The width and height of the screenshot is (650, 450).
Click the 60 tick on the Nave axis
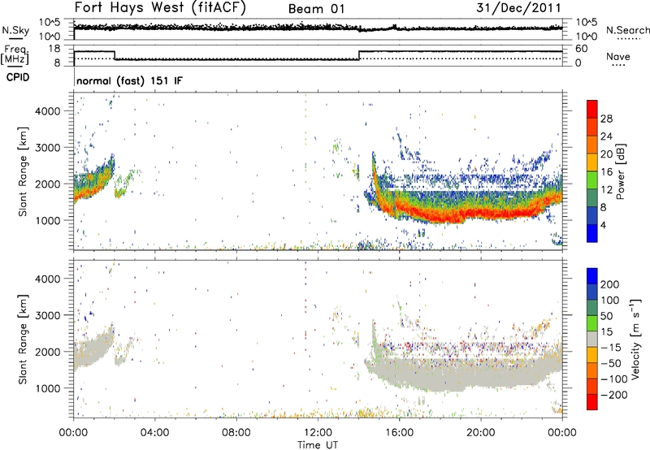(x=581, y=49)
